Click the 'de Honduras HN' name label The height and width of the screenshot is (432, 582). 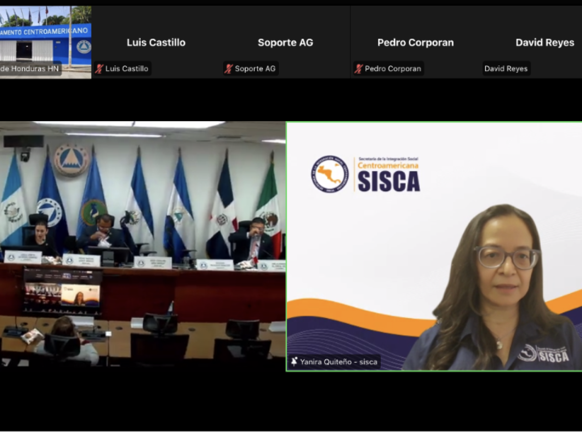30,69
